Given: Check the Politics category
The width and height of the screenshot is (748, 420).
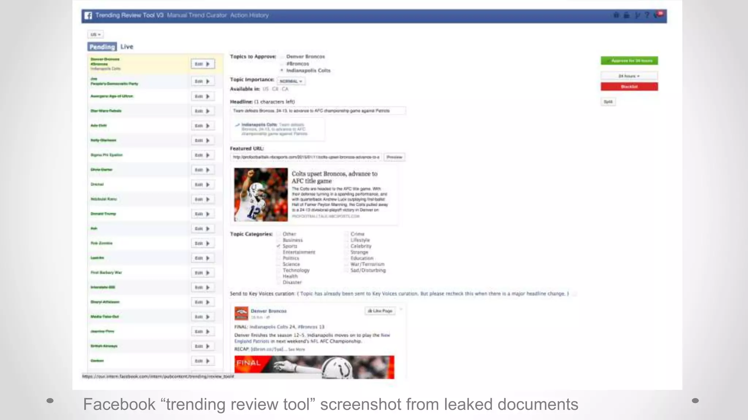Looking at the screenshot, I should point(279,258).
